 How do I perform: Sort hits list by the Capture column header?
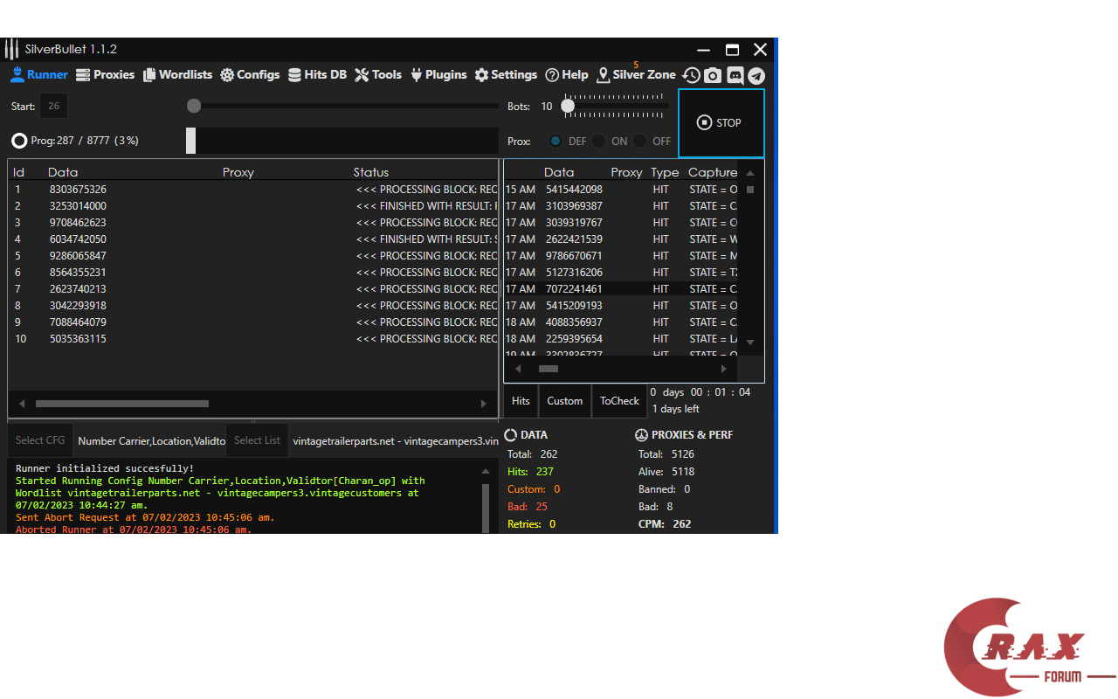pos(713,172)
